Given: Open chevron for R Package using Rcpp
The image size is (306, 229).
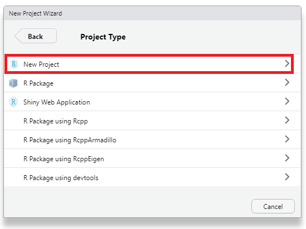Looking at the screenshot, I should (x=287, y=120).
